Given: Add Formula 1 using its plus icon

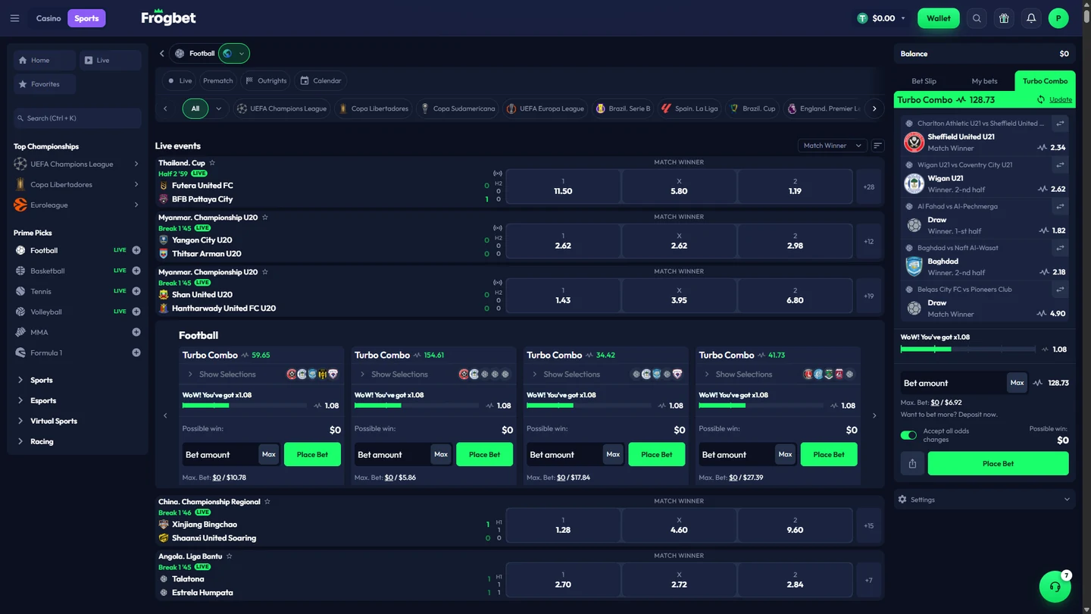Looking at the screenshot, I should 136,352.
